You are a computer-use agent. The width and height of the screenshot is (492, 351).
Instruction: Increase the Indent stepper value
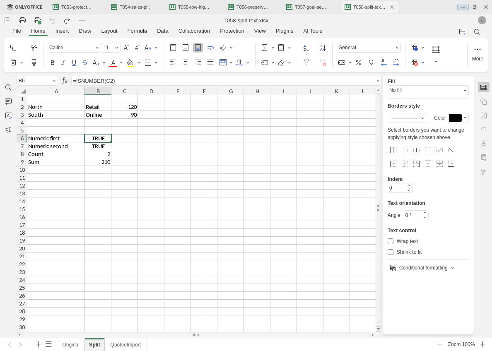pyautogui.click(x=408, y=185)
